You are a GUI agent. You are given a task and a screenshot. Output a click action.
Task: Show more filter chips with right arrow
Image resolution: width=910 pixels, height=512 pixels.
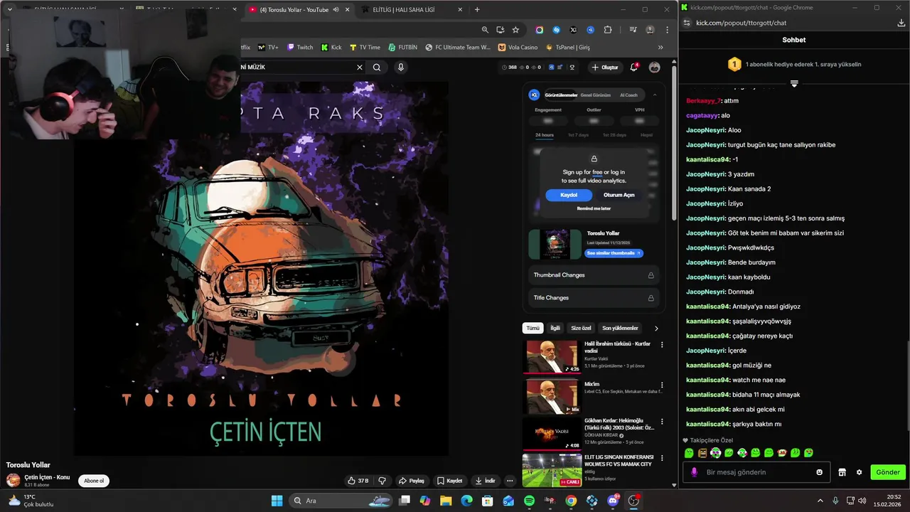click(656, 329)
